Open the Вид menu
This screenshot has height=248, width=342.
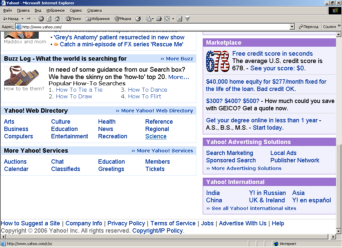pyautogui.click(x=38, y=10)
